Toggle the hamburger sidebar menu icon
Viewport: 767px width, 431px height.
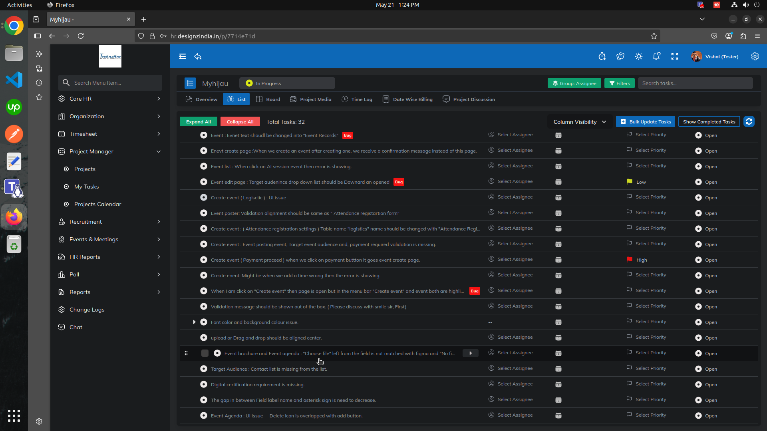[183, 56]
